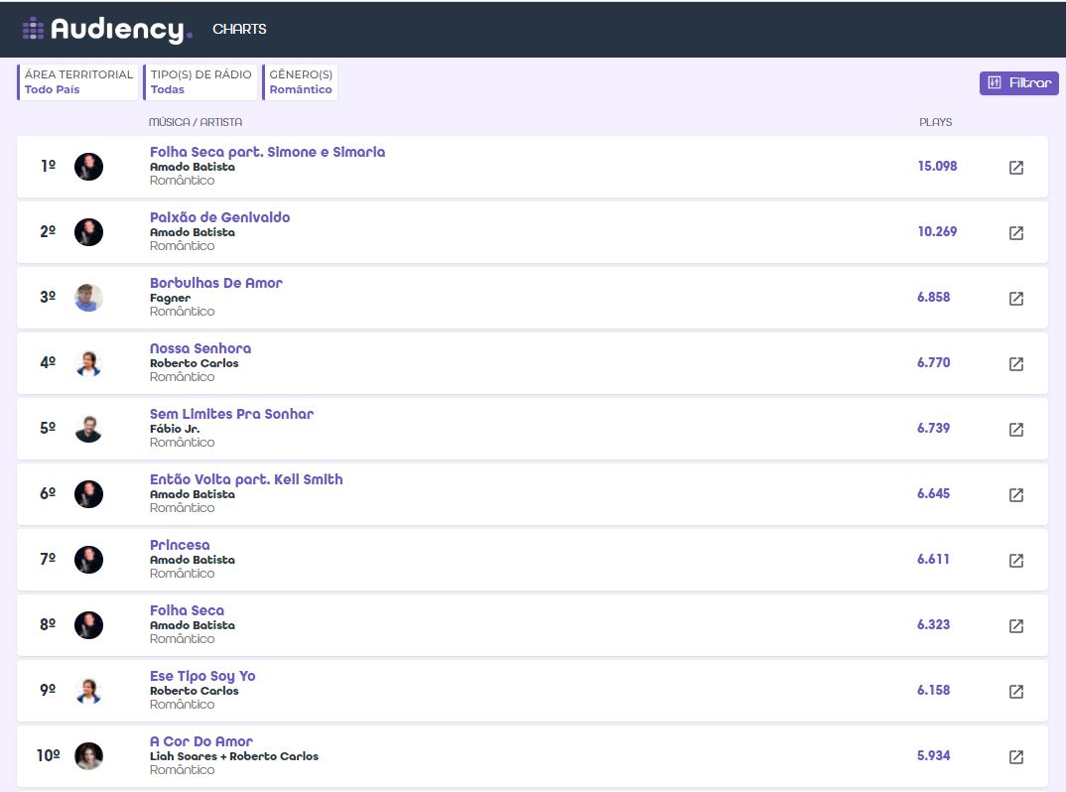Image resolution: width=1066 pixels, height=792 pixels.
Task: Open external link for Ese Tipo Soy Yo
Action: tap(1015, 692)
